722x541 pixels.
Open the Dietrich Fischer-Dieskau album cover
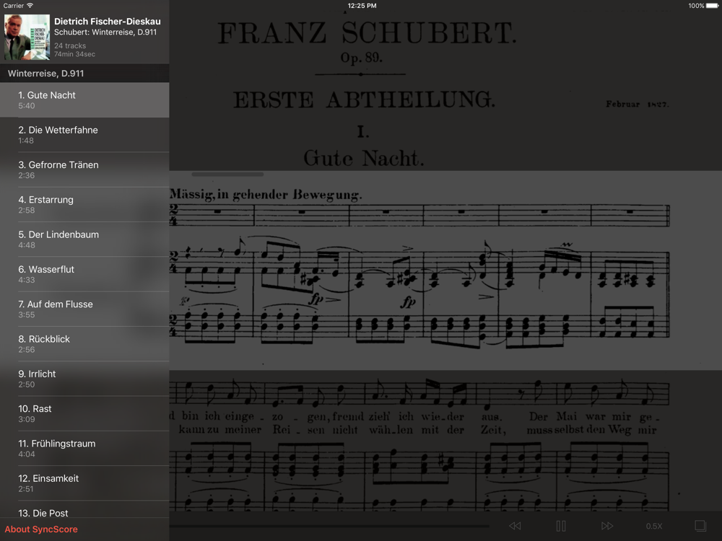[x=27, y=37]
